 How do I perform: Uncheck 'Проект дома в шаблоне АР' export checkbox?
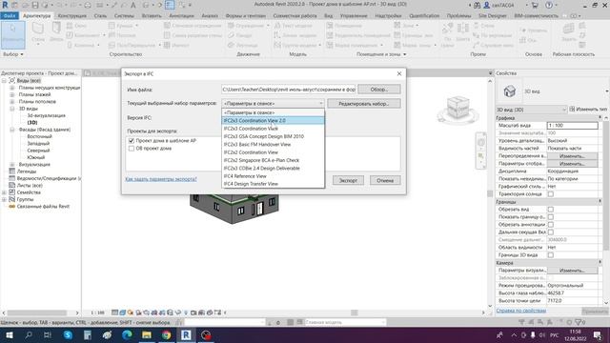[x=132, y=141]
